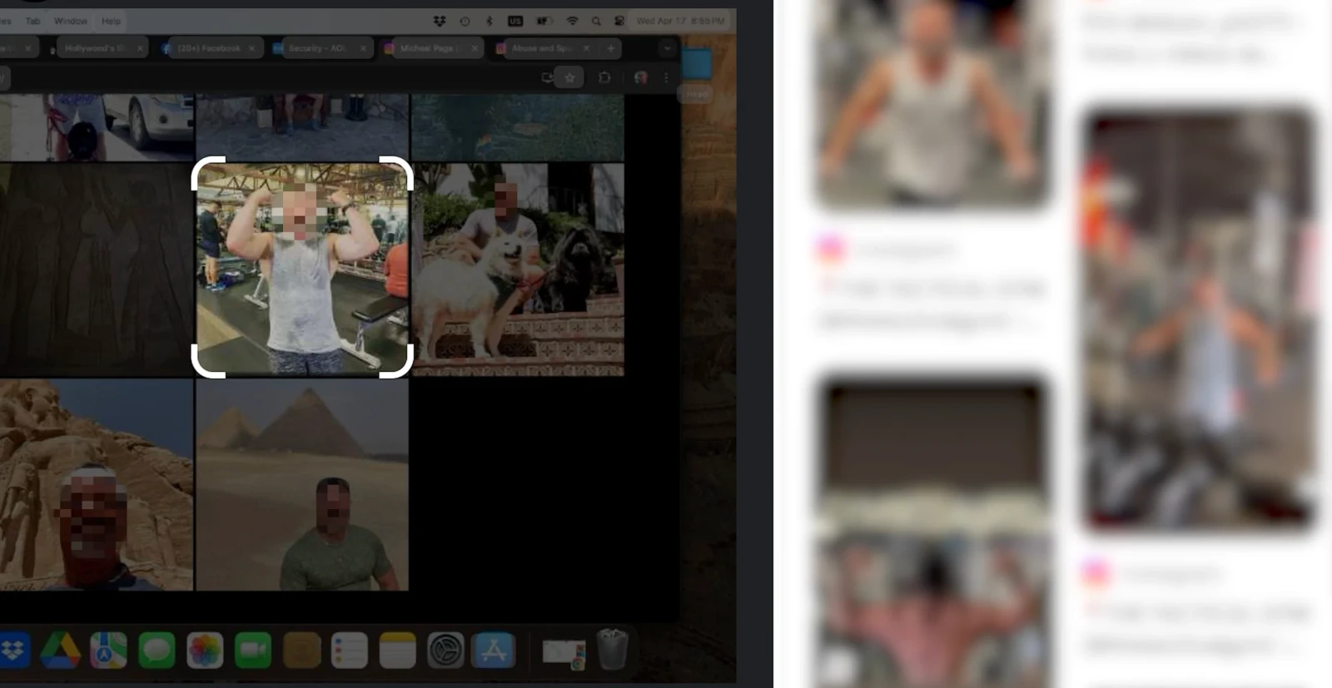The image size is (1332, 688).
Task: Open Spotlight search in the menu bar
Action: pos(596,21)
